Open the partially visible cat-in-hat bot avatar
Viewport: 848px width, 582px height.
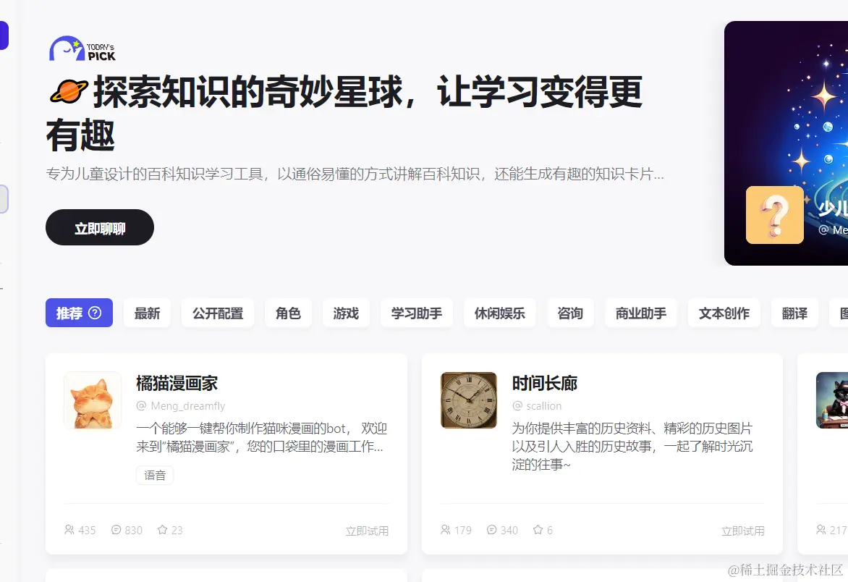(x=832, y=400)
